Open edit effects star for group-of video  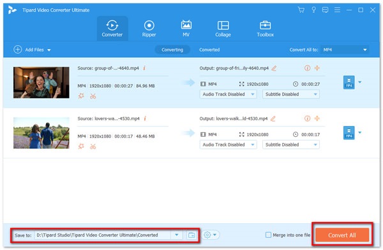pos(81,96)
